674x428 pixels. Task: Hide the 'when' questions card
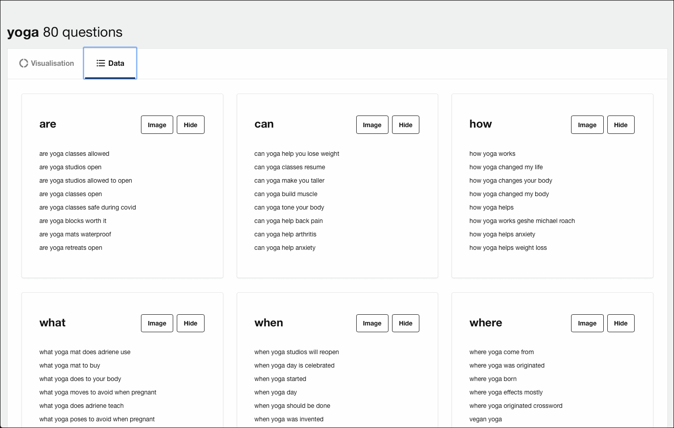pyautogui.click(x=405, y=323)
